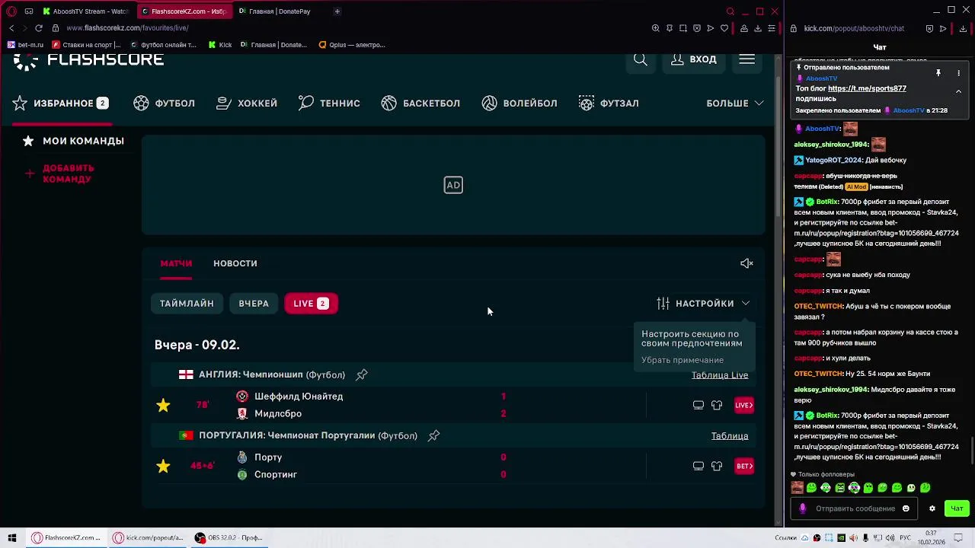Select the ТЕННИС sport tab
975x548 pixels.
tap(329, 103)
